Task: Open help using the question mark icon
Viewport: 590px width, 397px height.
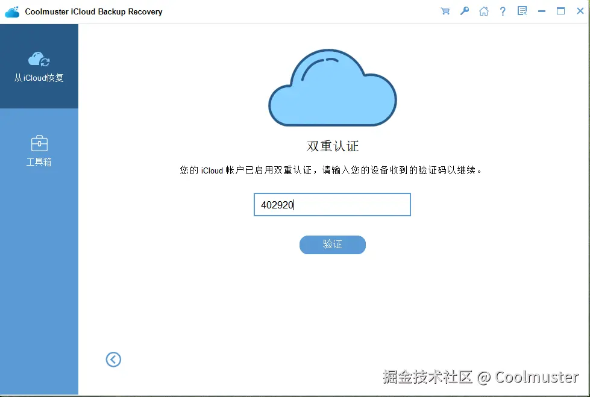Action: [x=503, y=10]
